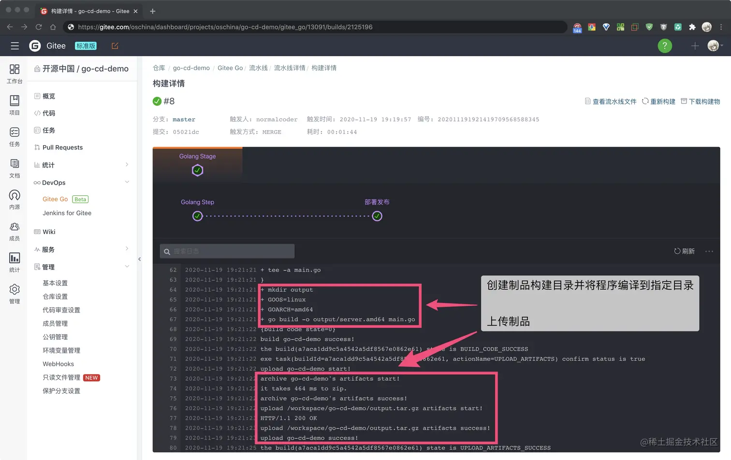Open the log more-options ellipsis

[709, 251]
